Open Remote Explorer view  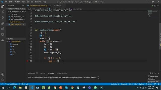[x=3, y=34]
